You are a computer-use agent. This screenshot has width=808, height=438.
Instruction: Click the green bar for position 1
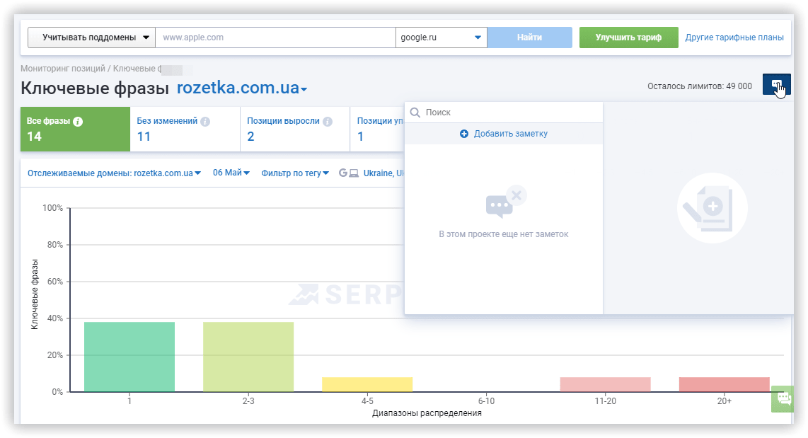click(x=129, y=357)
